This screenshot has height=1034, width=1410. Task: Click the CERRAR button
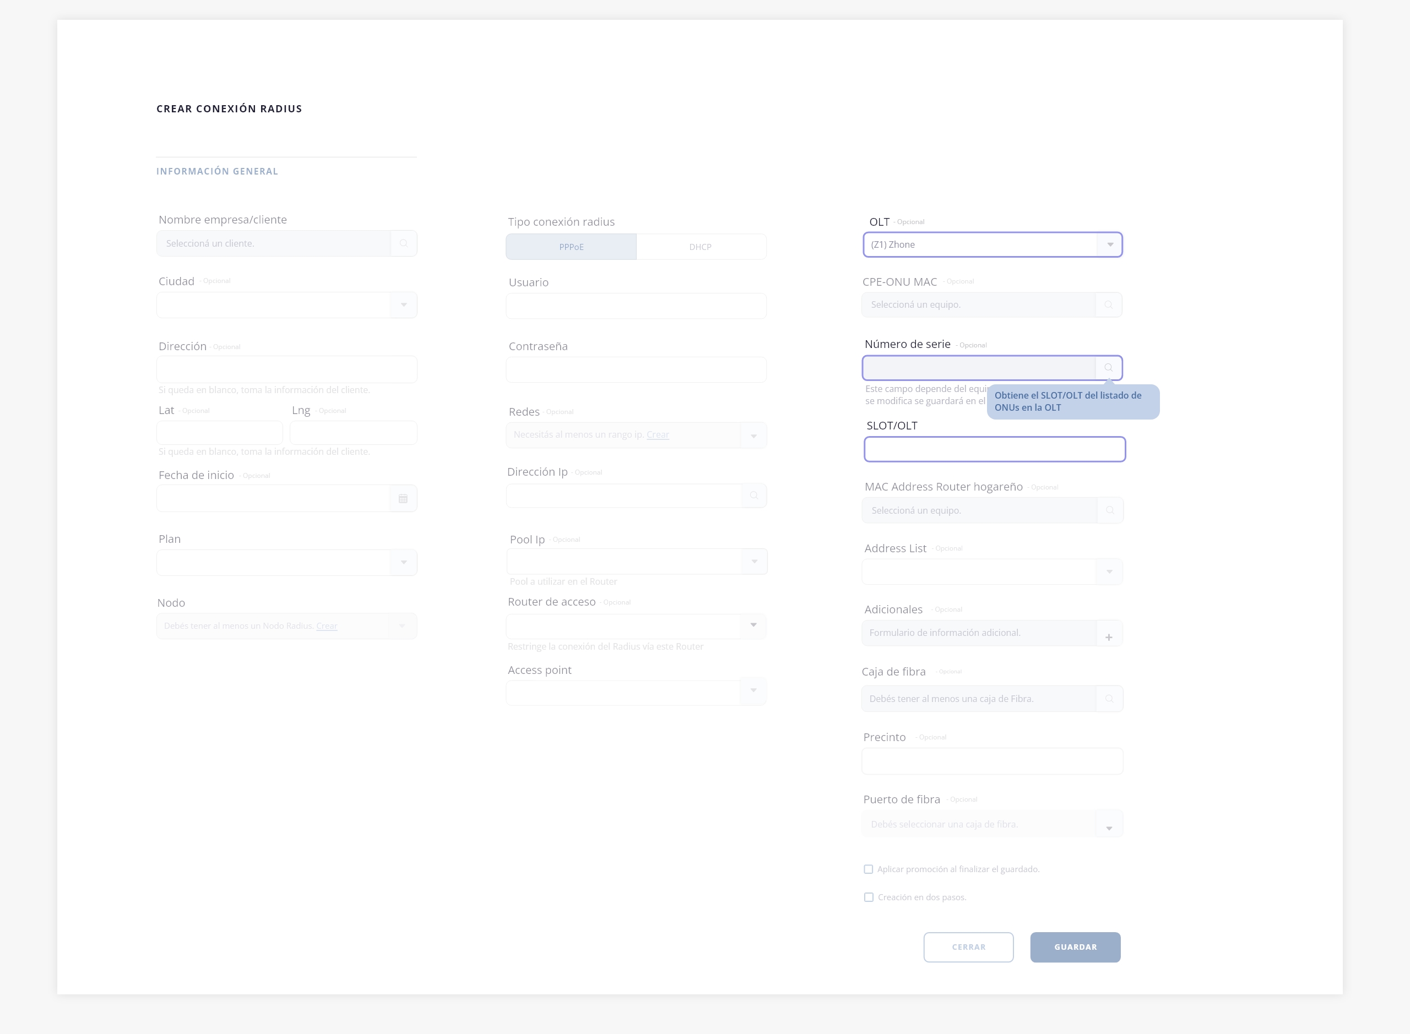(968, 947)
